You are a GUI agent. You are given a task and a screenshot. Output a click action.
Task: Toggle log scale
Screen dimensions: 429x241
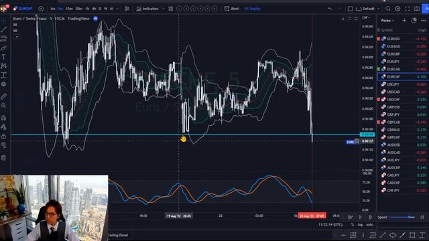pyautogui.click(x=360, y=225)
